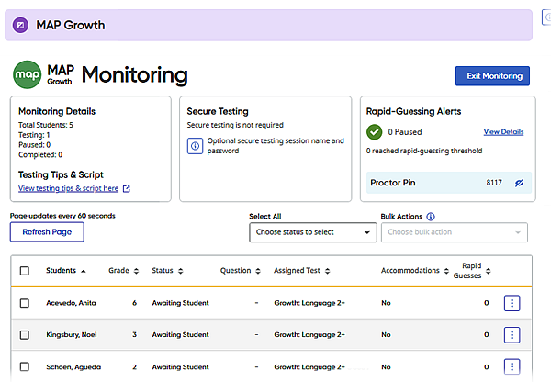Screen dimensions: 551x382
Task: Select the checkbox for Kingsbury, Noel
Action: click(x=24, y=334)
